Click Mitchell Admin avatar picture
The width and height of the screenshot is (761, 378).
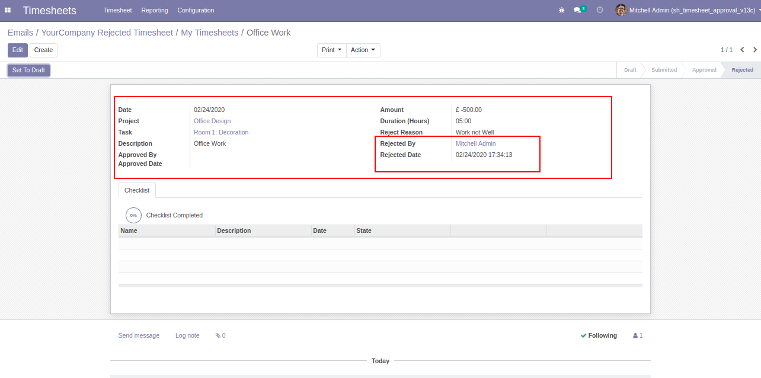(621, 10)
